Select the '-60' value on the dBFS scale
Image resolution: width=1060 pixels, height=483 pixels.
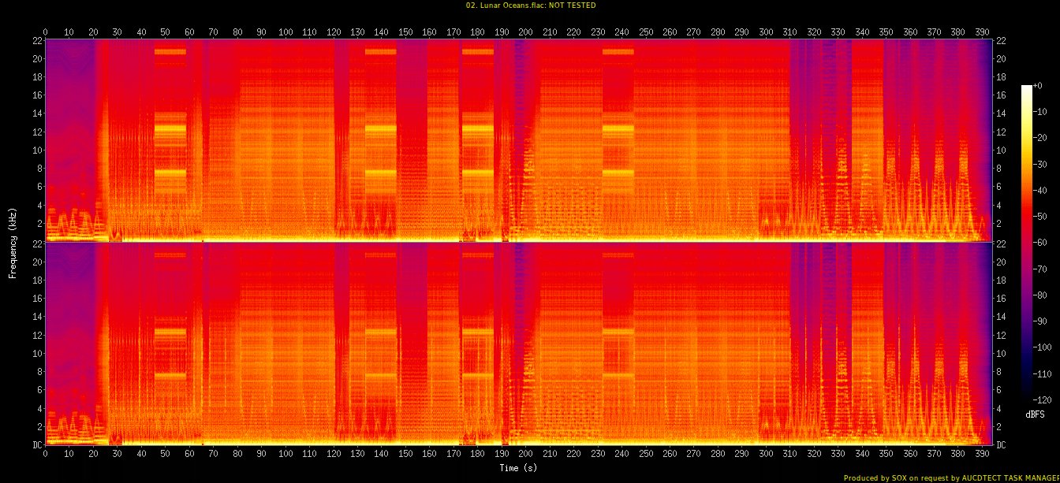tap(1039, 243)
